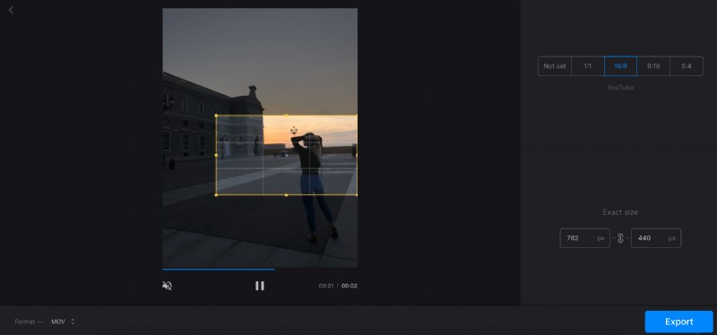This screenshot has height=335, width=717.
Task: Choose the 16:9 aspect ratio
Action: (x=620, y=65)
